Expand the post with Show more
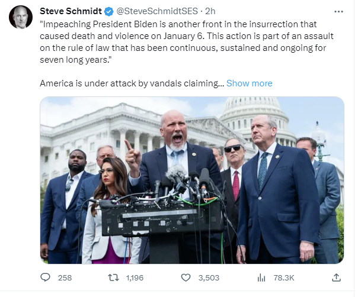Screen dimensions: 361x297 tap(249, 83)
